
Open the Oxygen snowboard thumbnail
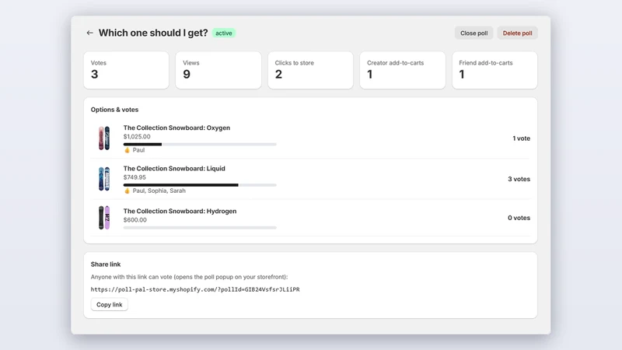coord(104,138)
